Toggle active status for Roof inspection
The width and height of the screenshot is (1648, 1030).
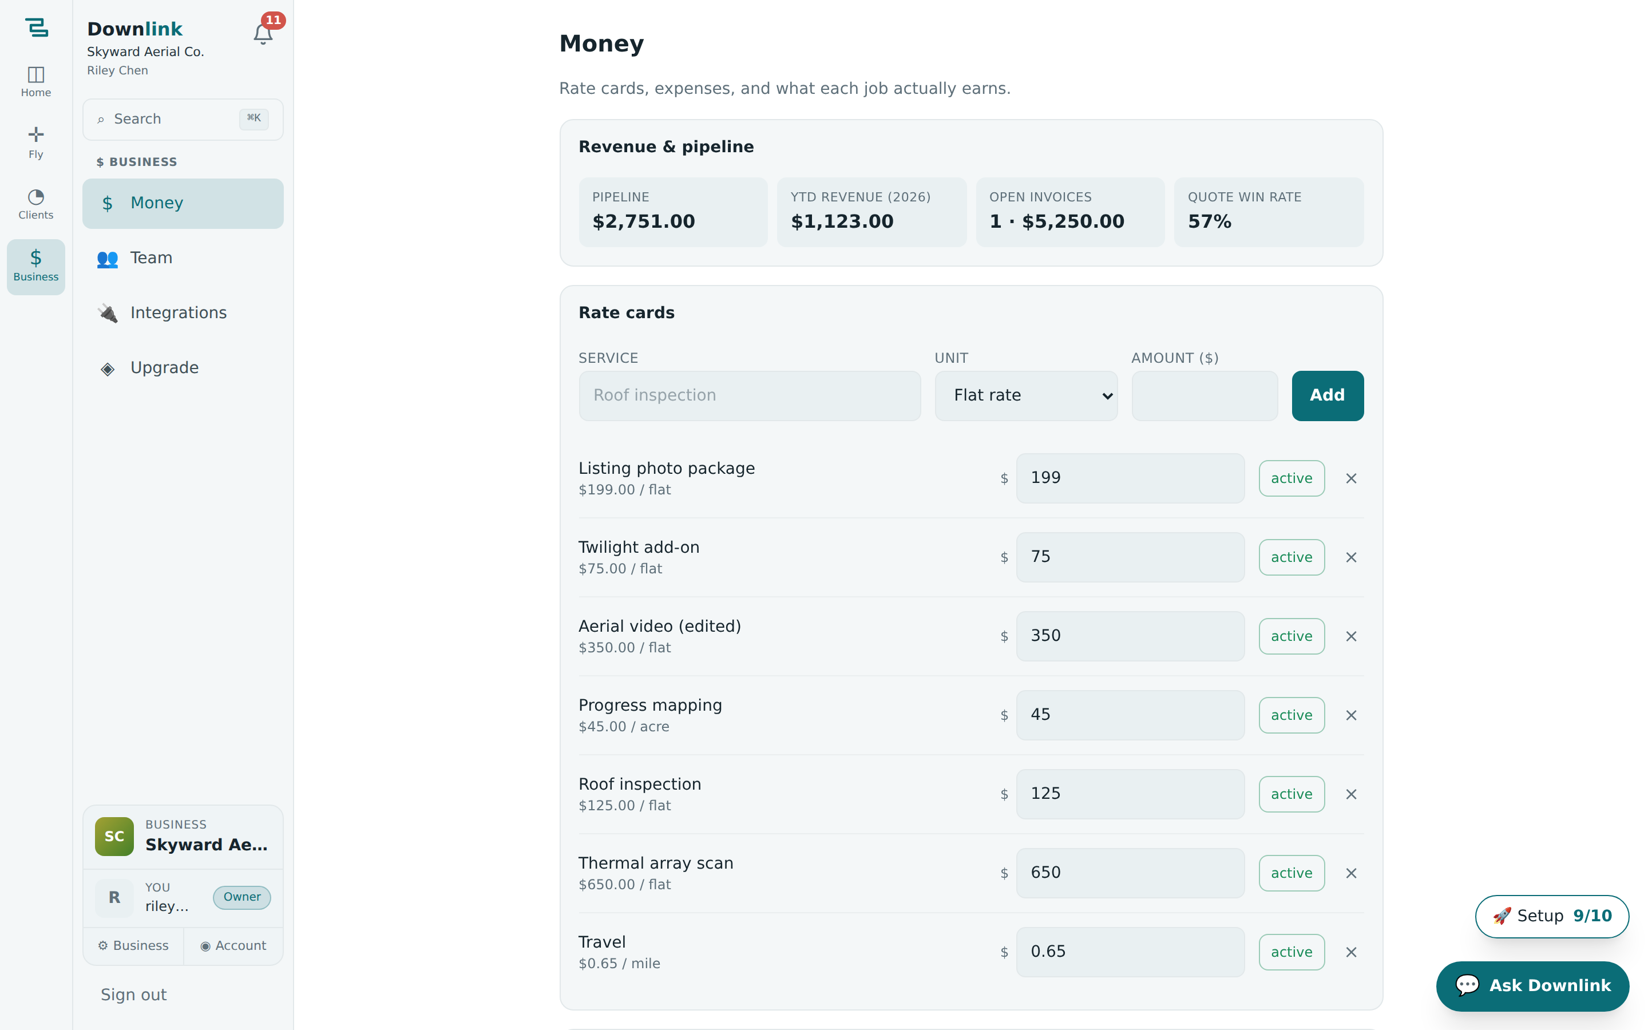click(x=1291, y=794)
